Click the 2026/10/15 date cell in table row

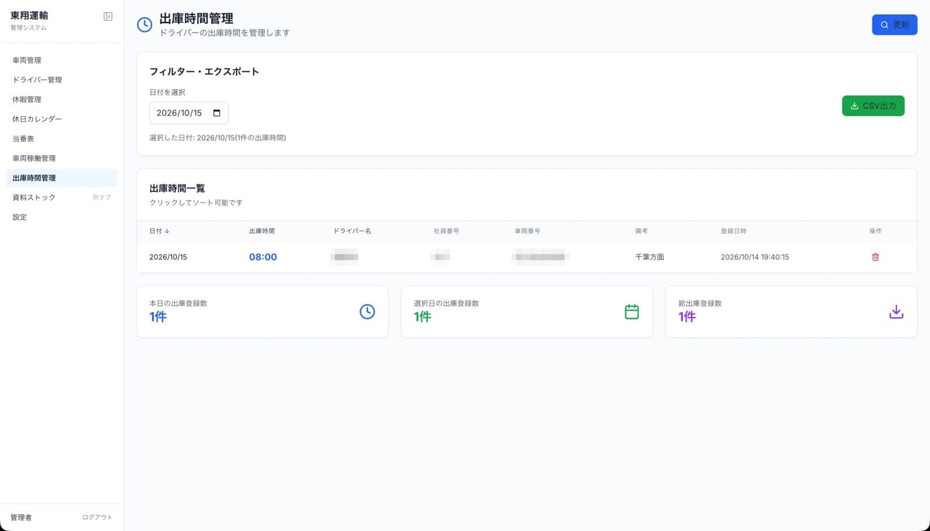click(x=168, y=257)
